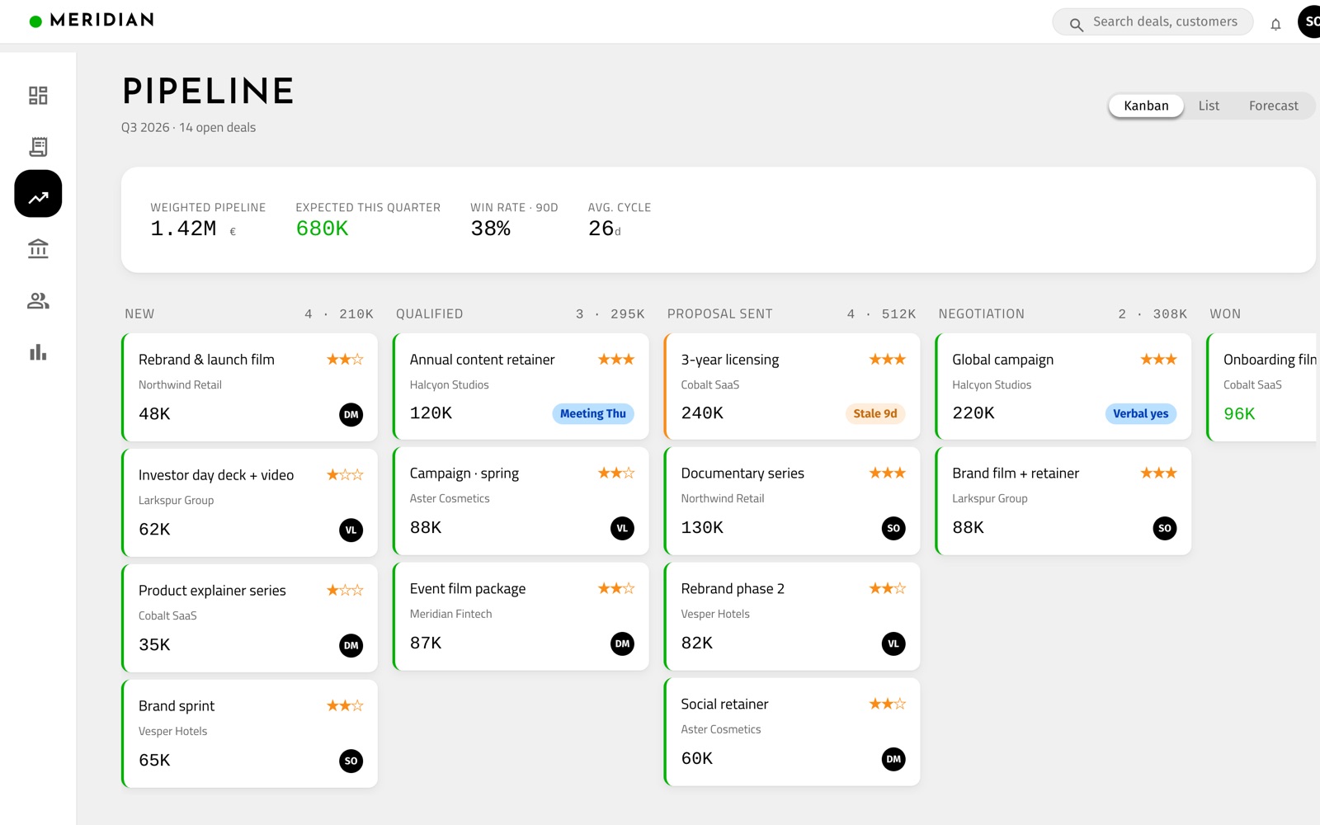Click Meridian Fintech customer name
Viewport: 1320px width, 825px height.
click(451, 614)
